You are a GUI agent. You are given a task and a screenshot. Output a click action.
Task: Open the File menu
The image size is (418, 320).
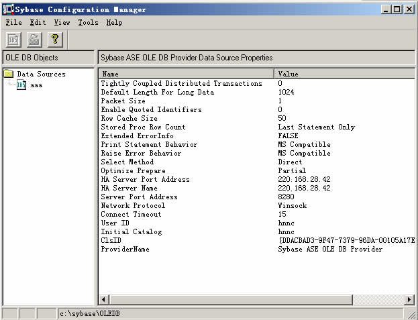tap(14, 23)
